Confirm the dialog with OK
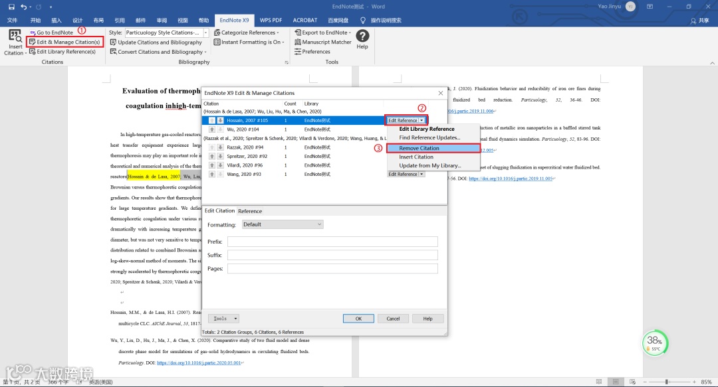The image size is (718, 387). (358, 319)
